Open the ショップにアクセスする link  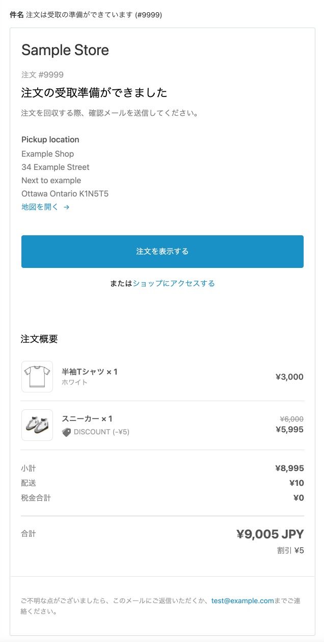point(174,283)
